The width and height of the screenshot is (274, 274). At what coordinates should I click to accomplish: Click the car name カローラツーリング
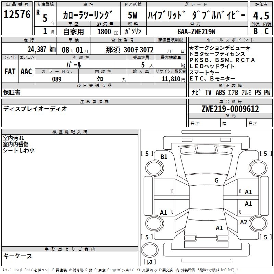point(88,15)
